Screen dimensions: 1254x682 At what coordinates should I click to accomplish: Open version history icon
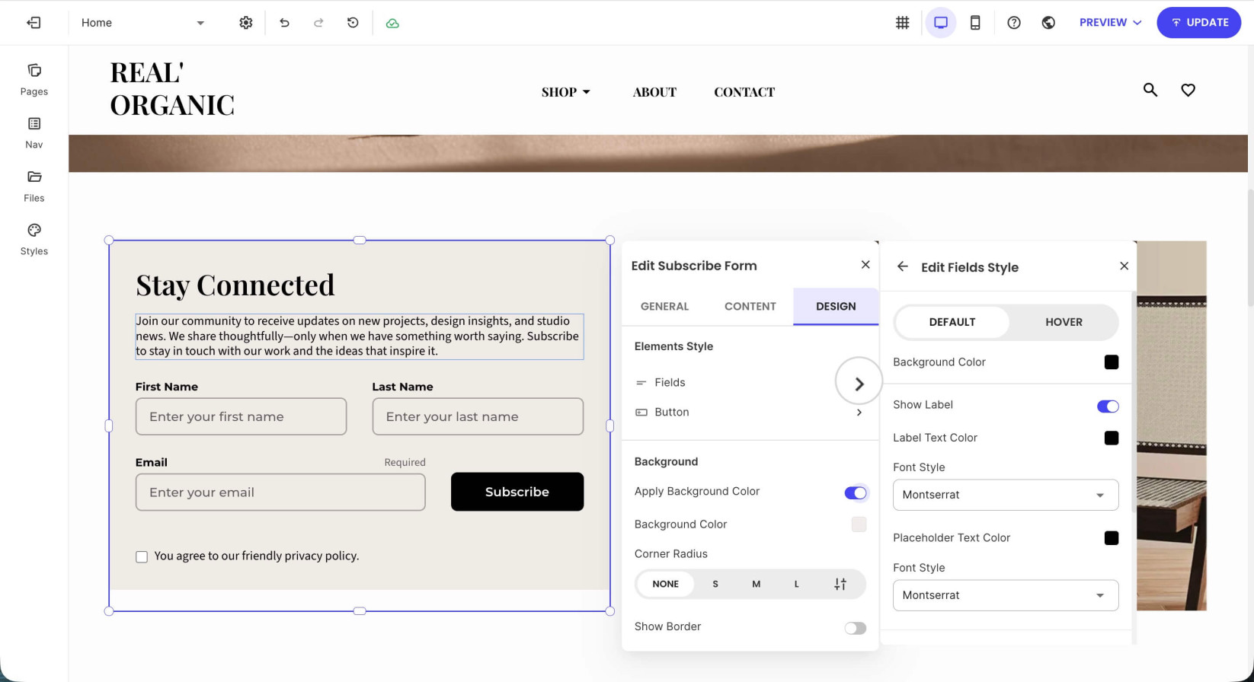tap(353, 23)
